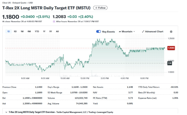Select the 1Y time range
This screenshot has width=187, height=115.
point(44,31)
